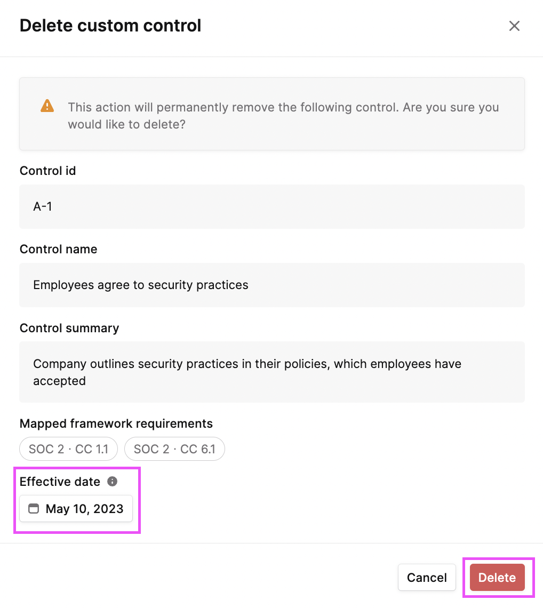Viewport: 543px width, 608px height.
Task: Click the Company outlines security practices summary box
Action: tap(272, 372)
